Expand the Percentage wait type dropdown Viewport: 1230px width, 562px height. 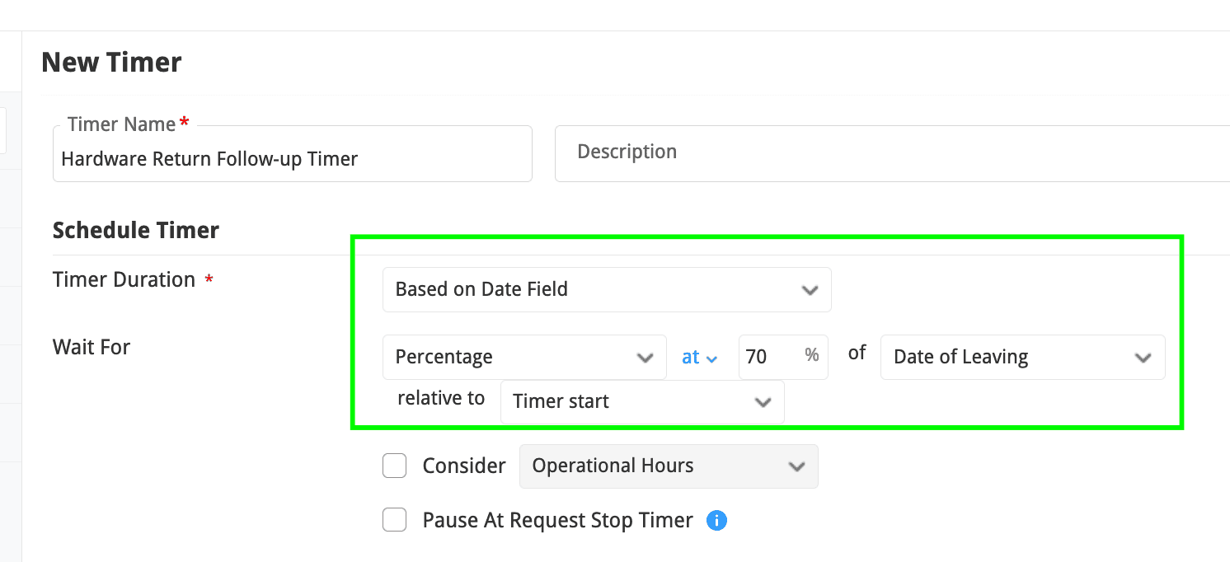511,358
